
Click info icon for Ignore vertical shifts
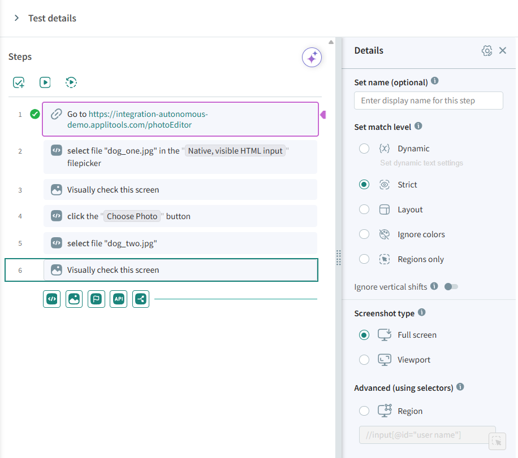(x=434, y=286)
